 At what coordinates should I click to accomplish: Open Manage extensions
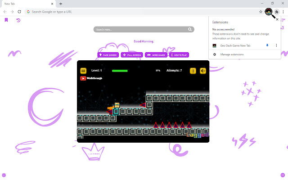(232, 54)
